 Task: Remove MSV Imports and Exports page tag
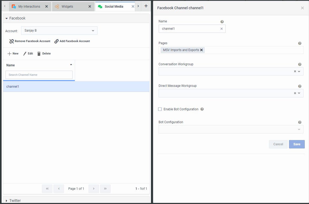click(x=202, y=50)
